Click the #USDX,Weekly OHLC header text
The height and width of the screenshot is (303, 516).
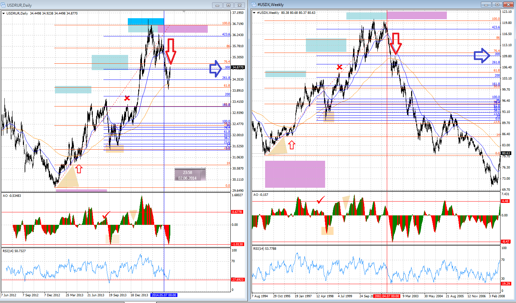[286, 13]
